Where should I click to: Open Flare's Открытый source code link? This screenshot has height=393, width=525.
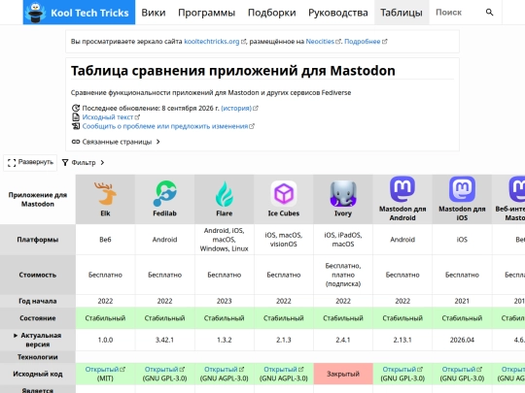tap(221, 370)
